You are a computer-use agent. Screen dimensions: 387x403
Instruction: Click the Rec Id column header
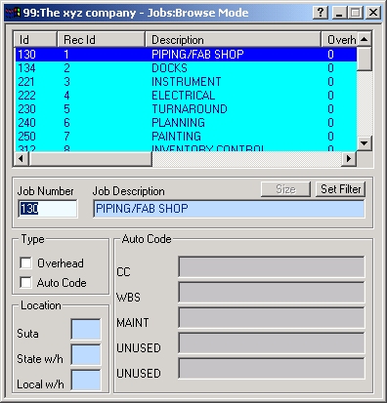(102, 40)
